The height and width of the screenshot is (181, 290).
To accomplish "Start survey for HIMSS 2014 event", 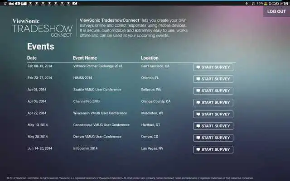I will pos(213,79).
